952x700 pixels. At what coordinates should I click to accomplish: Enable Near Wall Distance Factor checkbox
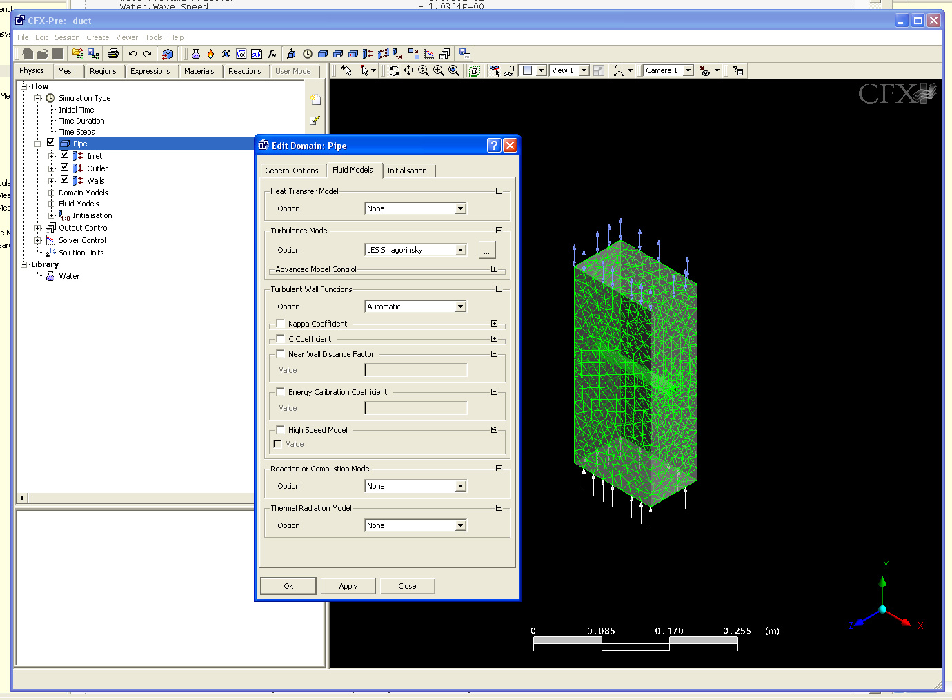280,353
